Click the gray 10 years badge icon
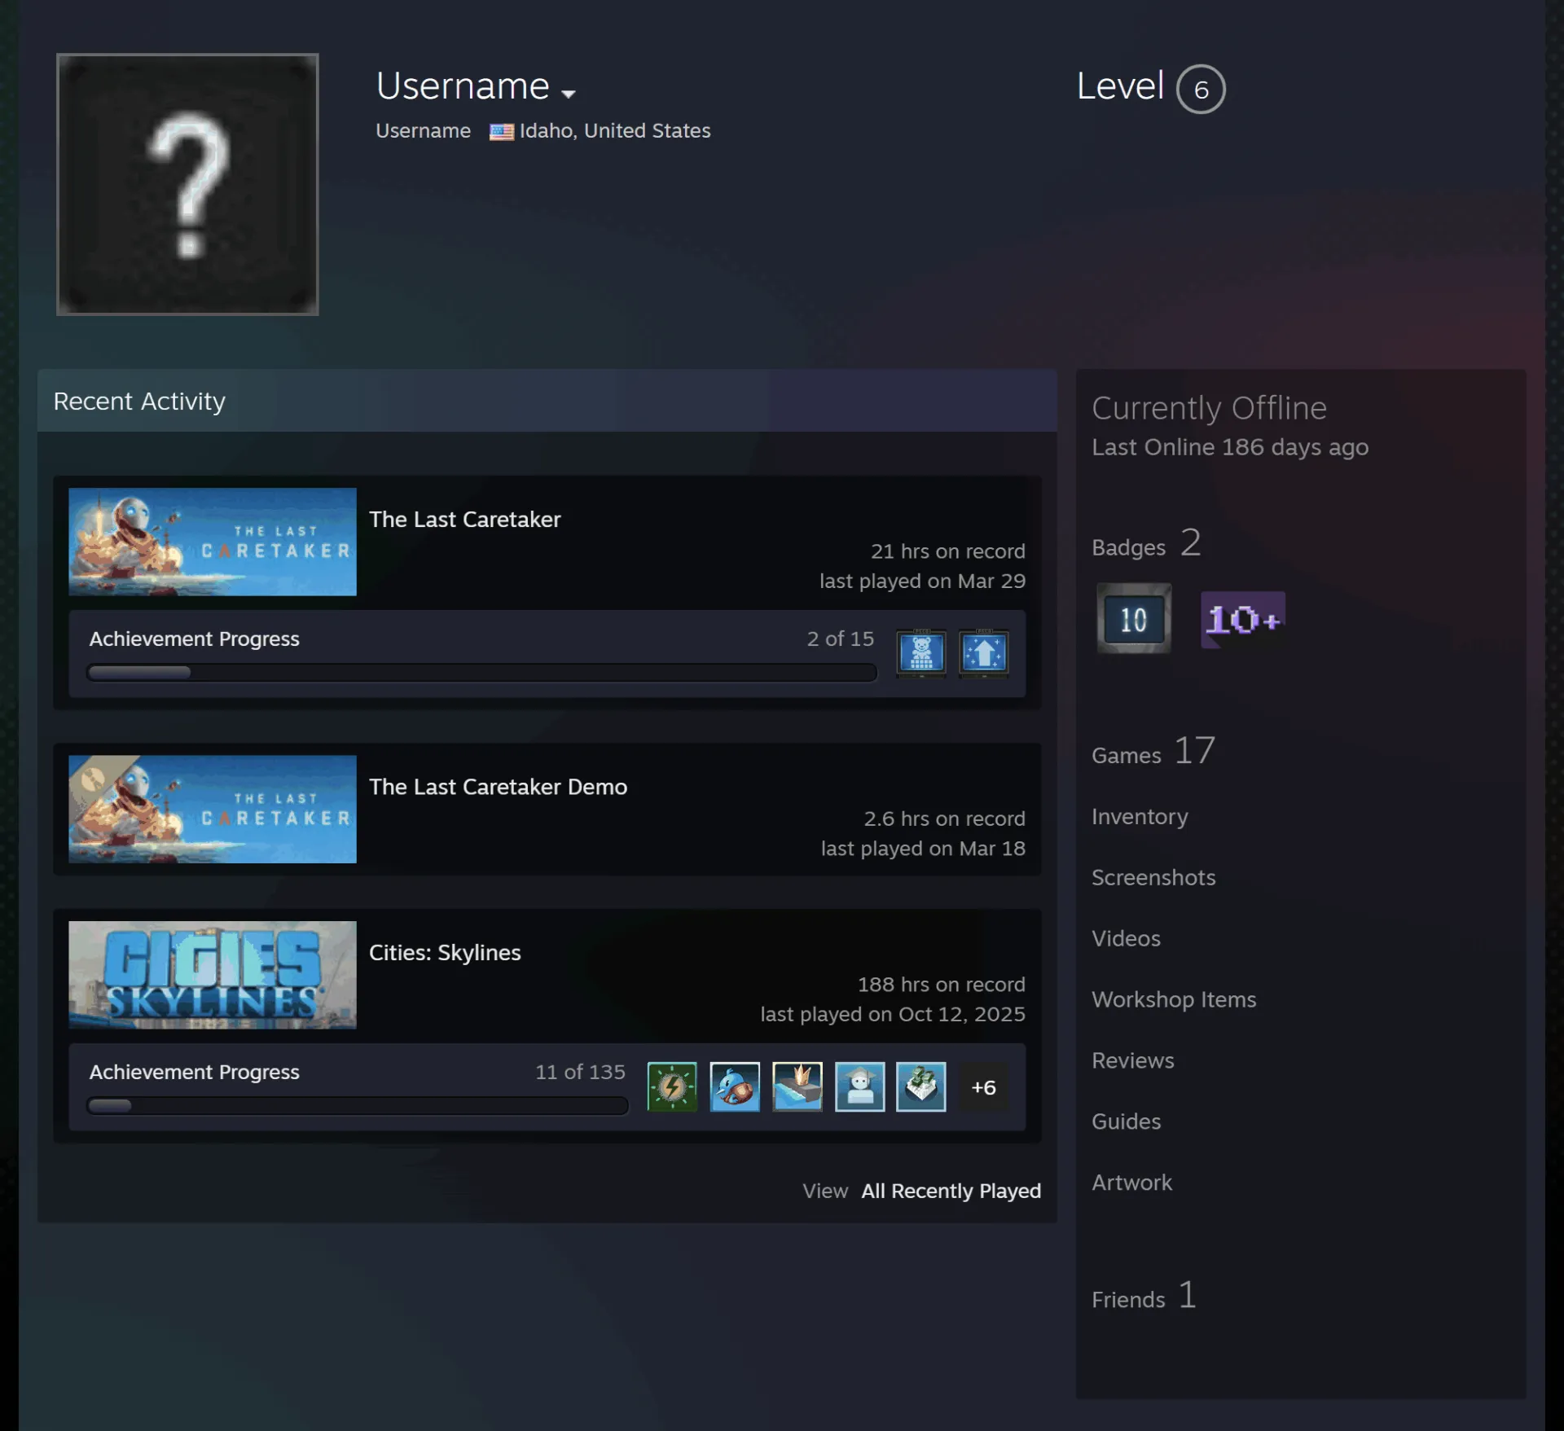The width and height of the screenshot is (1564, 1431). point(1134,619)
